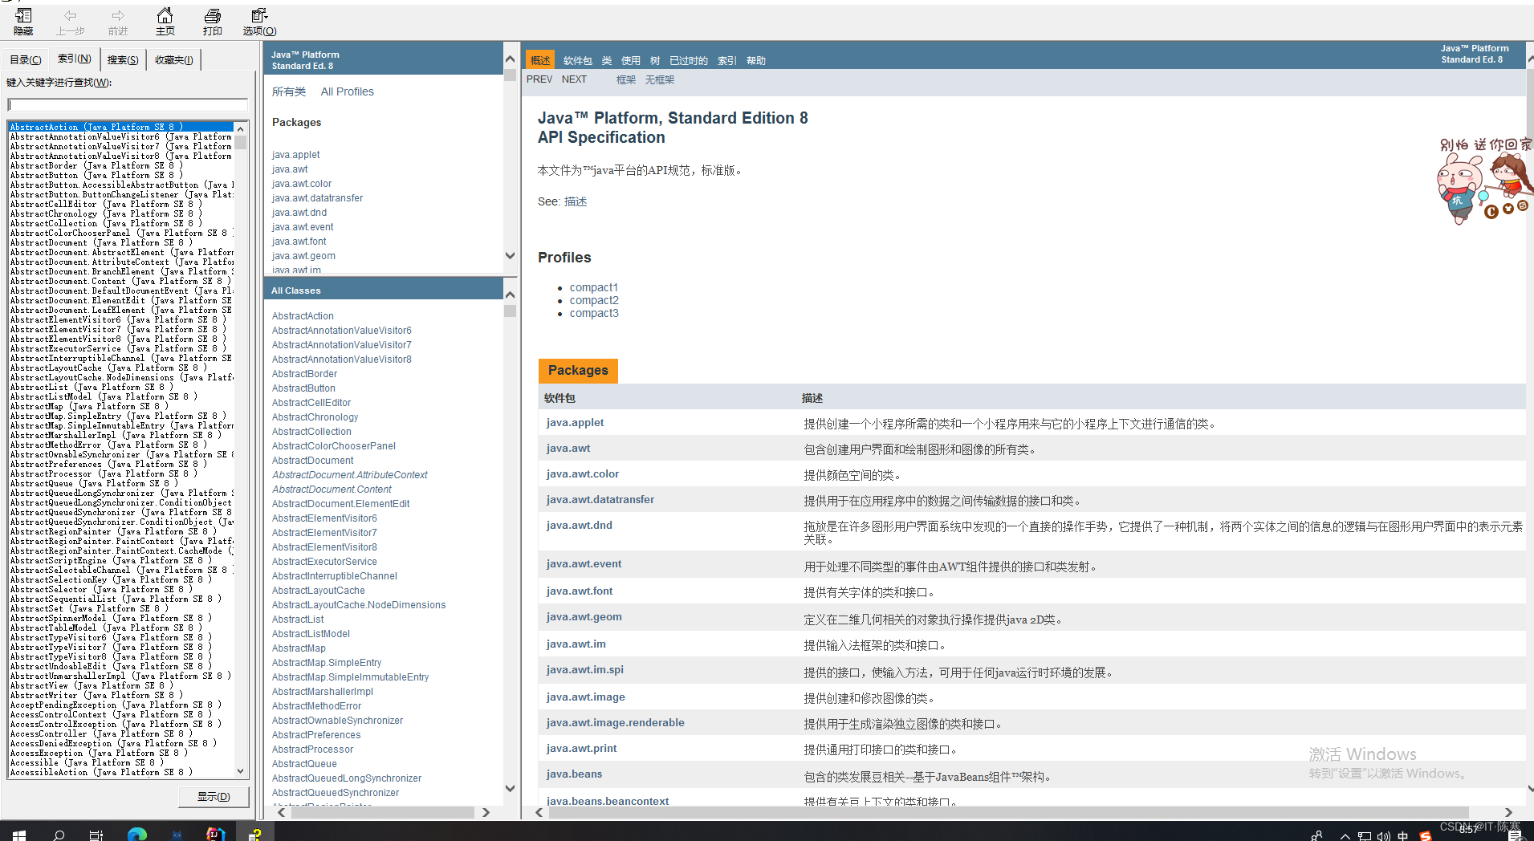The width and height of the screenshot is (1534, 841).
Task: Select the 树 navigation item
Action: coord(655,61)
